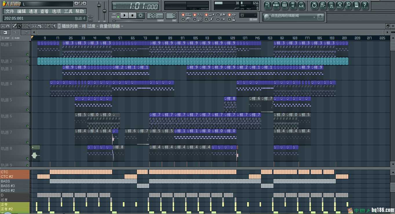Image resolution: width=395 pixels, height=214 pixels.
Task: Click the time display showing 1:01:000
Action: (x=136, y=6)
